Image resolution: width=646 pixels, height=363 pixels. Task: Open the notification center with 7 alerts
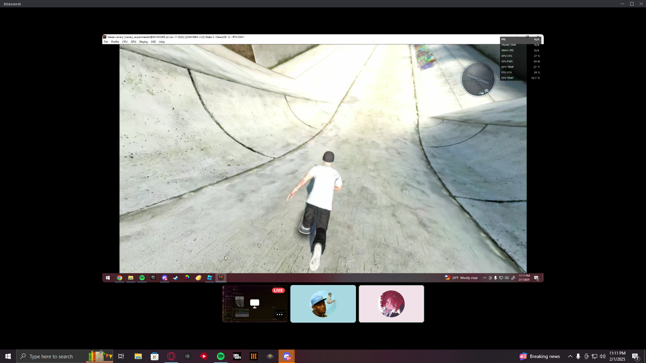click(x=635, y=356)
